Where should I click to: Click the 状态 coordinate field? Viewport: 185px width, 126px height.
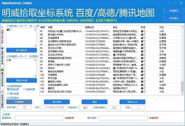click(x=54, y=107)
